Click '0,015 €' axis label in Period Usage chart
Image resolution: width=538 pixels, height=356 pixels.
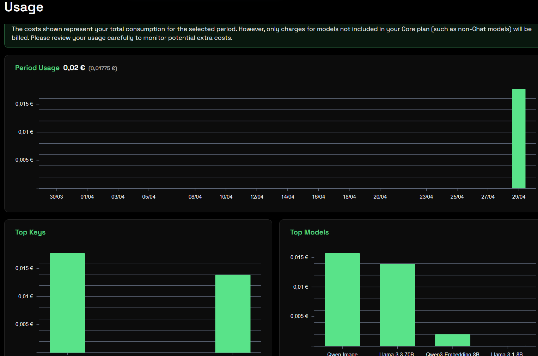pyautogui.click(x=24, y=104)
